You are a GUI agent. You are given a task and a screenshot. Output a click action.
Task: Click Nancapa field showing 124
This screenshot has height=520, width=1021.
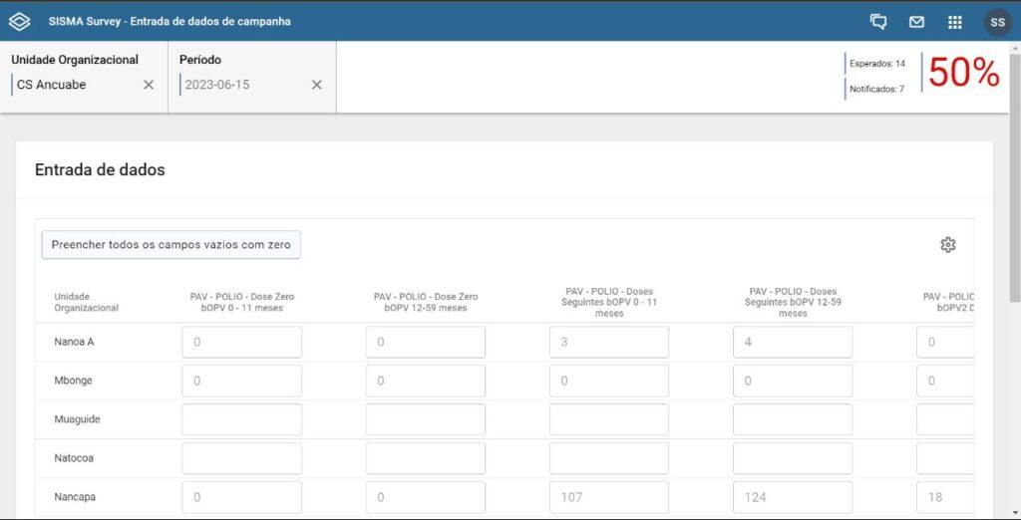[x=792, y=497]
